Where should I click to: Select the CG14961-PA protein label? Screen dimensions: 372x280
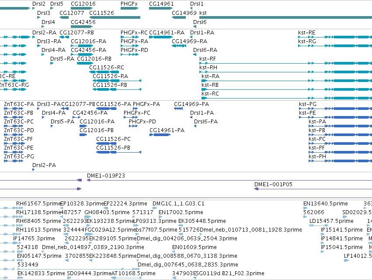[x=167, y=130]
